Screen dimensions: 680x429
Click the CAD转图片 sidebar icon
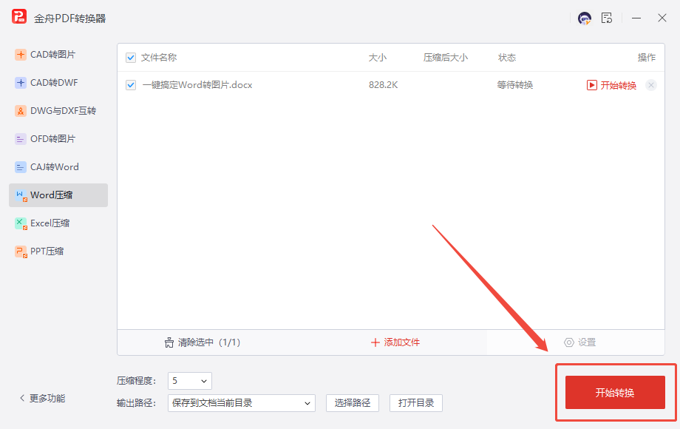point(21,55)
